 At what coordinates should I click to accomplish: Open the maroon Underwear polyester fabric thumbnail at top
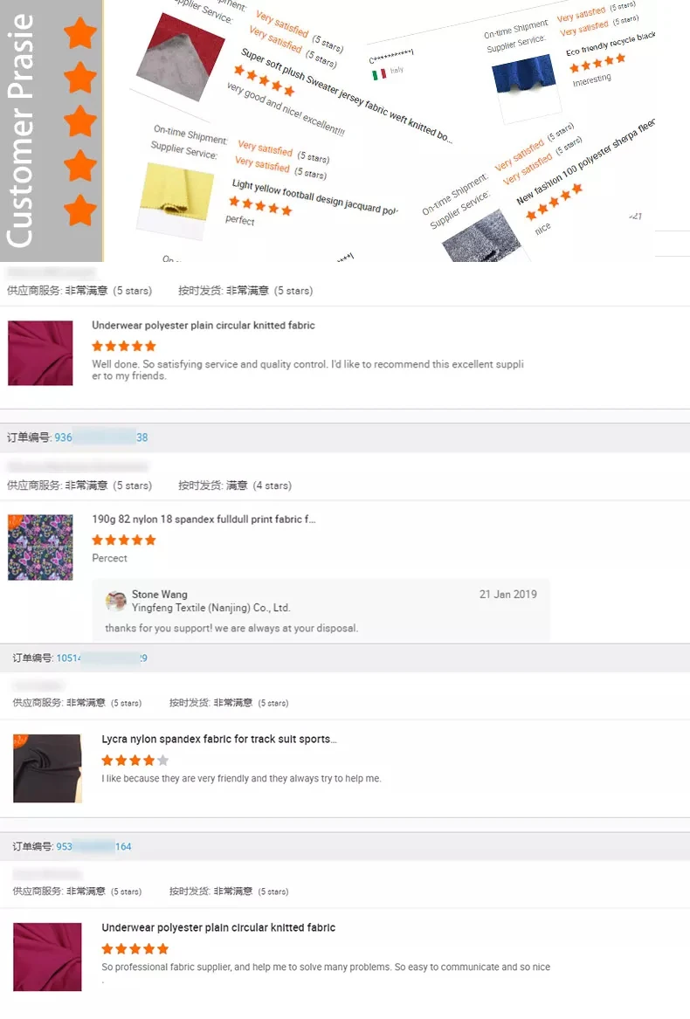(x=40, y=353)
